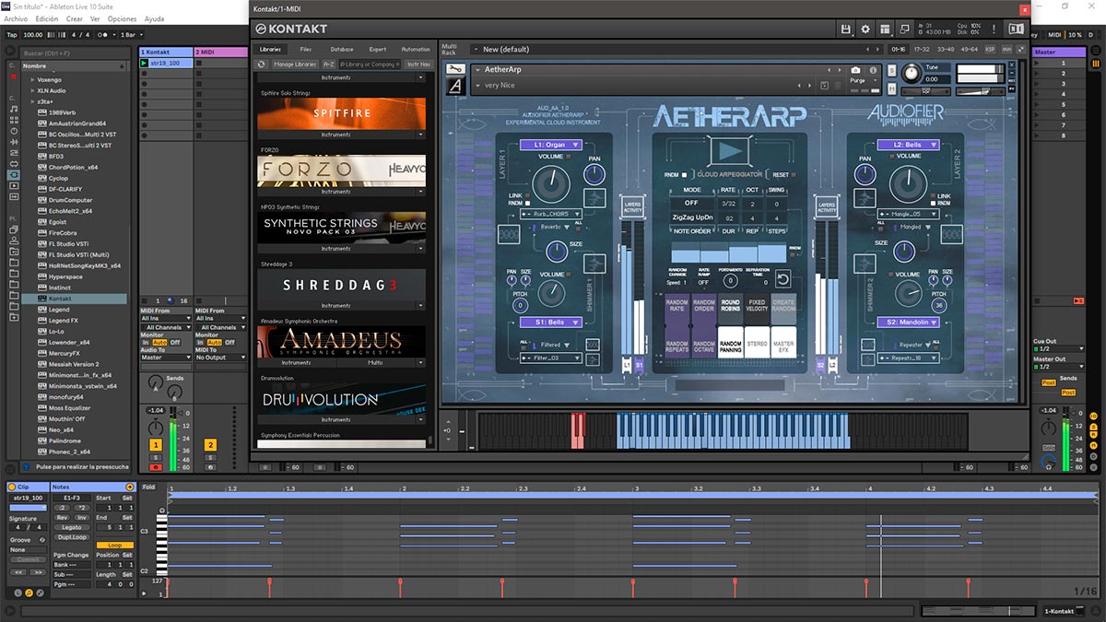Open the L1: Organ source dropdown
The height and width of the screenshot is (622, 1106).
click(x=552, y=145)
